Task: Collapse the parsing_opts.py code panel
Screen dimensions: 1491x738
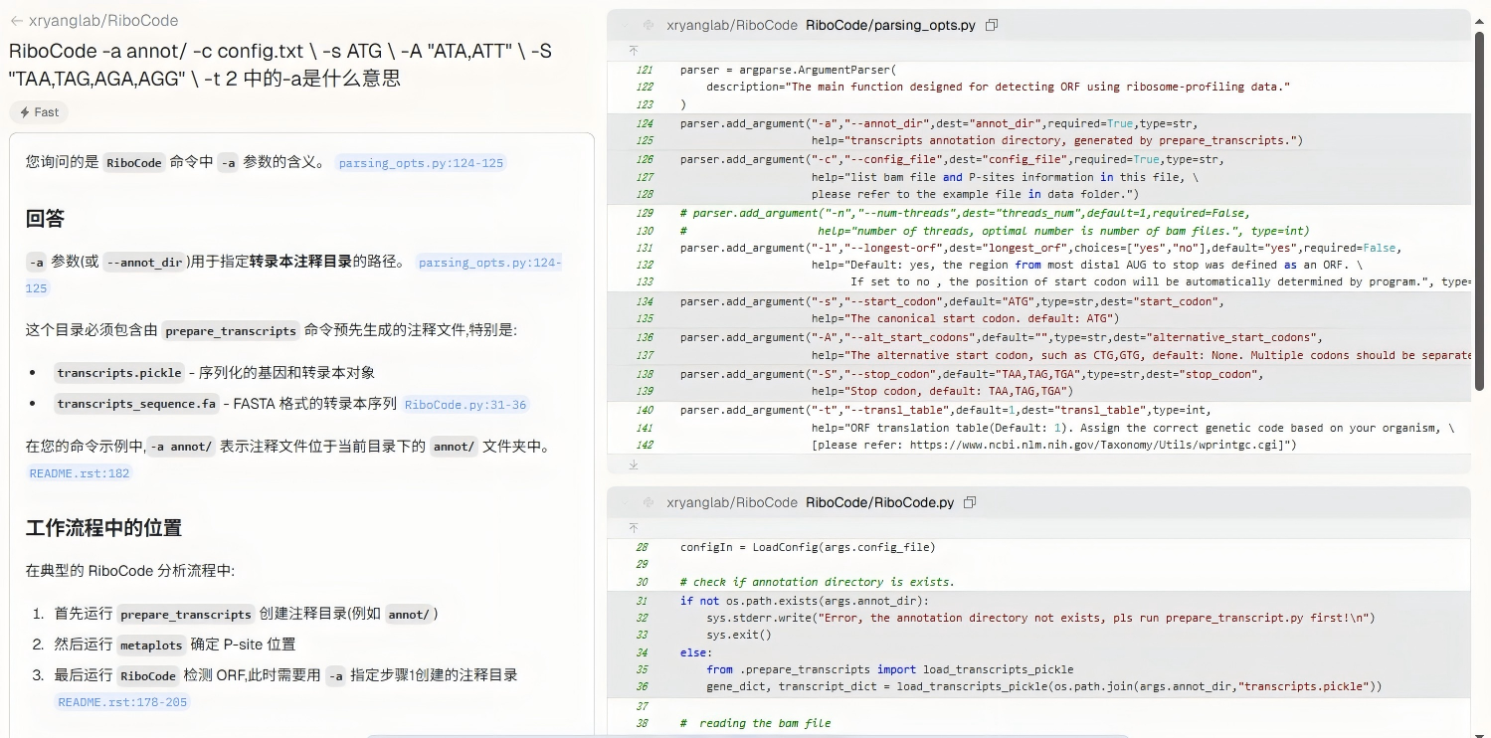Action: pyautogui.click(x=625, y=25)
